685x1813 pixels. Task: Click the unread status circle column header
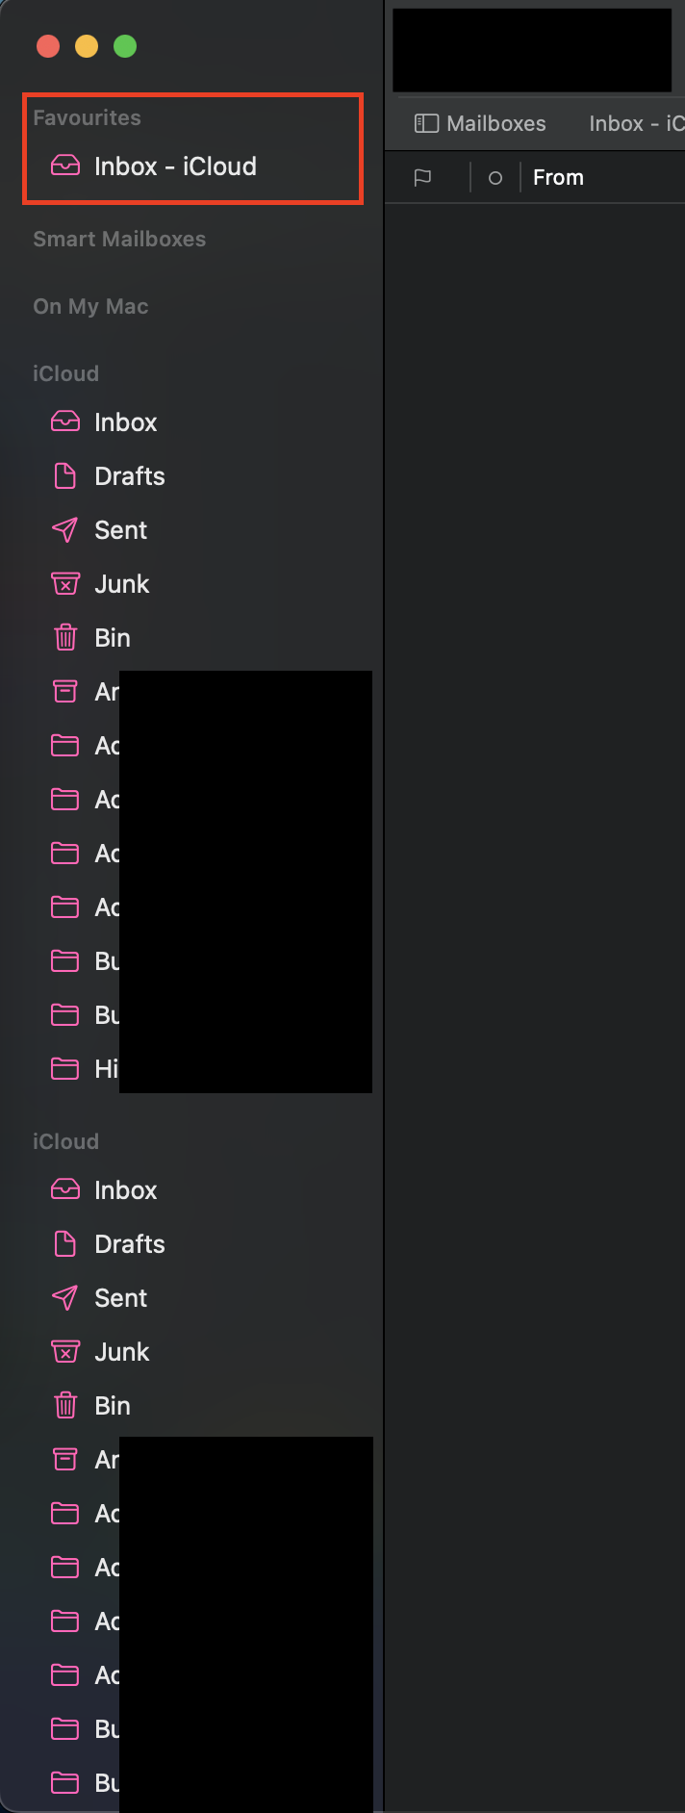495,178
